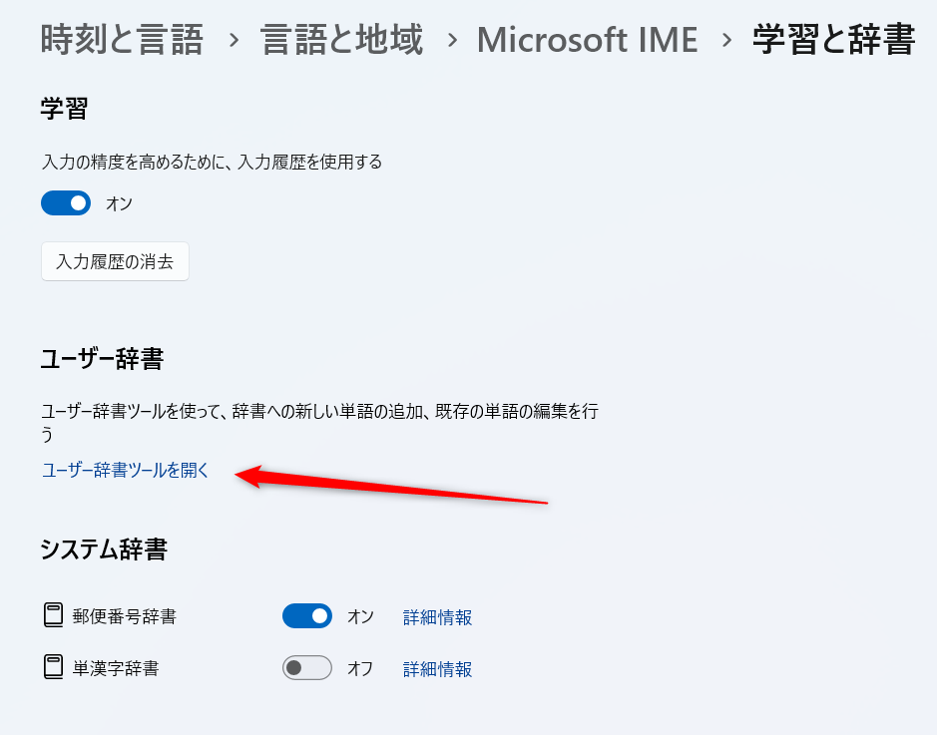937x735 pixels.
Task: Click the 郵便番号辞書 label text
Action: (x=125, y=616)
